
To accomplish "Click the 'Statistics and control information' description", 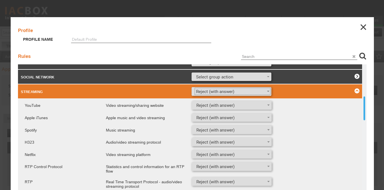I will click(145, 169).
